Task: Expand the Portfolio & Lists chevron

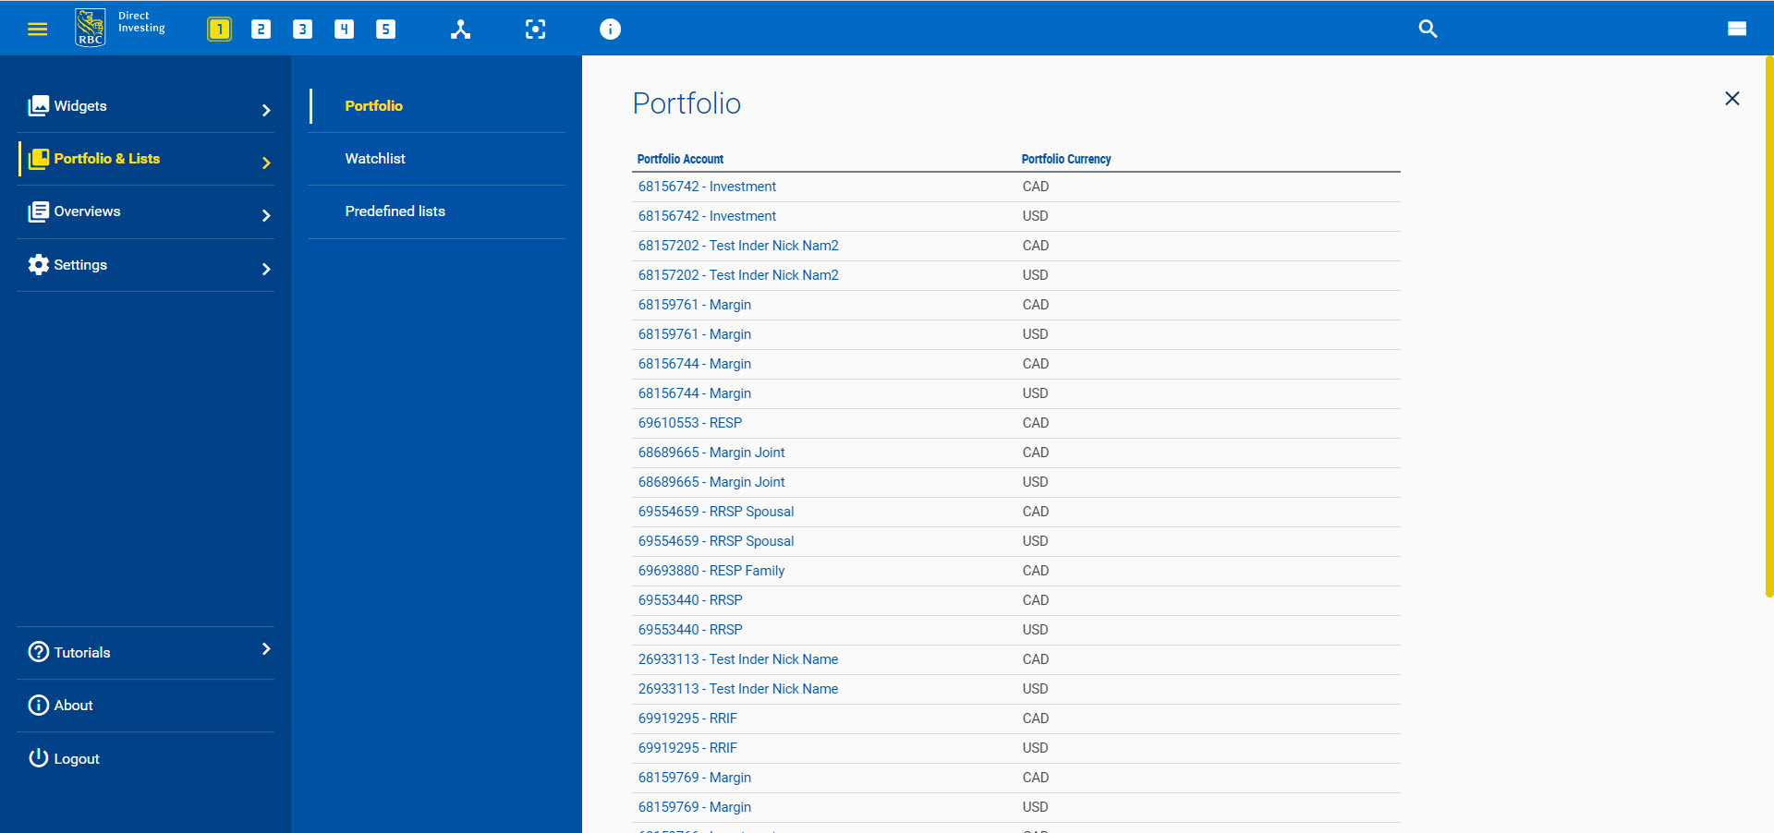Action: (266, 163)
